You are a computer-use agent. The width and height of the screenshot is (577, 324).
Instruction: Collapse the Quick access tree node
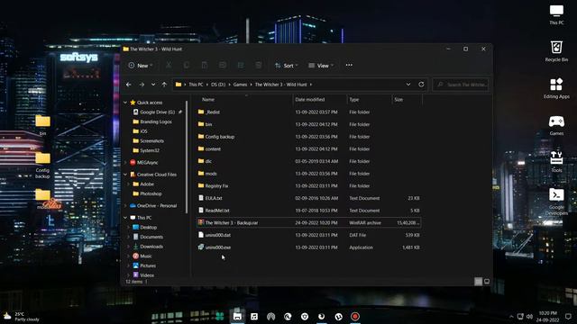125,103
